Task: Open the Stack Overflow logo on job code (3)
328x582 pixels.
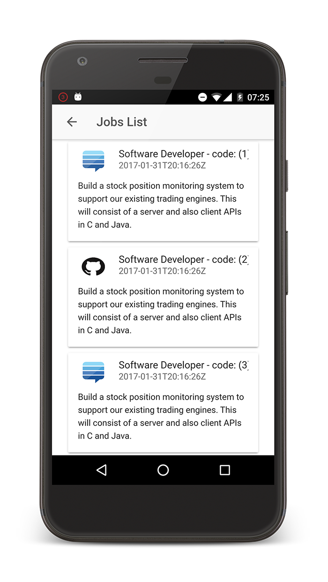Action: (93, 372)
